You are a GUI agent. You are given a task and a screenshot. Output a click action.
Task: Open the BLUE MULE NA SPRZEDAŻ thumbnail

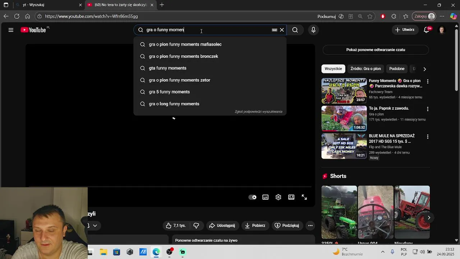pyautogui.click(x=344, y=146)
